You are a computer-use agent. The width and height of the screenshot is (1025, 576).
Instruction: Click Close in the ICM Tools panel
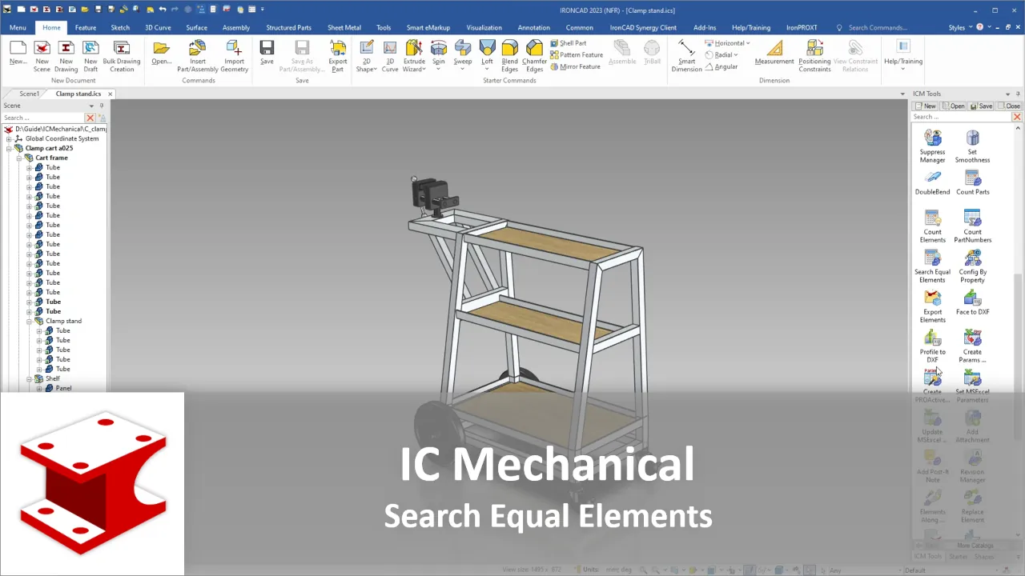click(1009, 106)
